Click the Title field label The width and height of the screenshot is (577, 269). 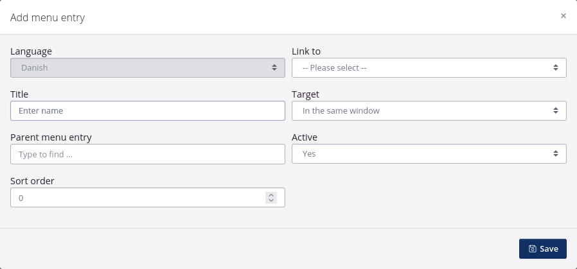[19, 94]
